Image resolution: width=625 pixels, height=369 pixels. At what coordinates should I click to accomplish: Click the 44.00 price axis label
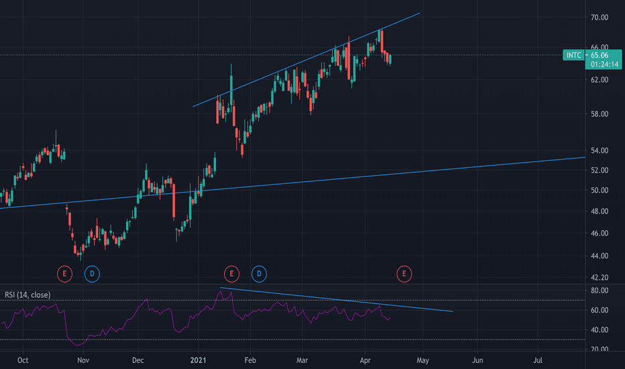(600, 256)
